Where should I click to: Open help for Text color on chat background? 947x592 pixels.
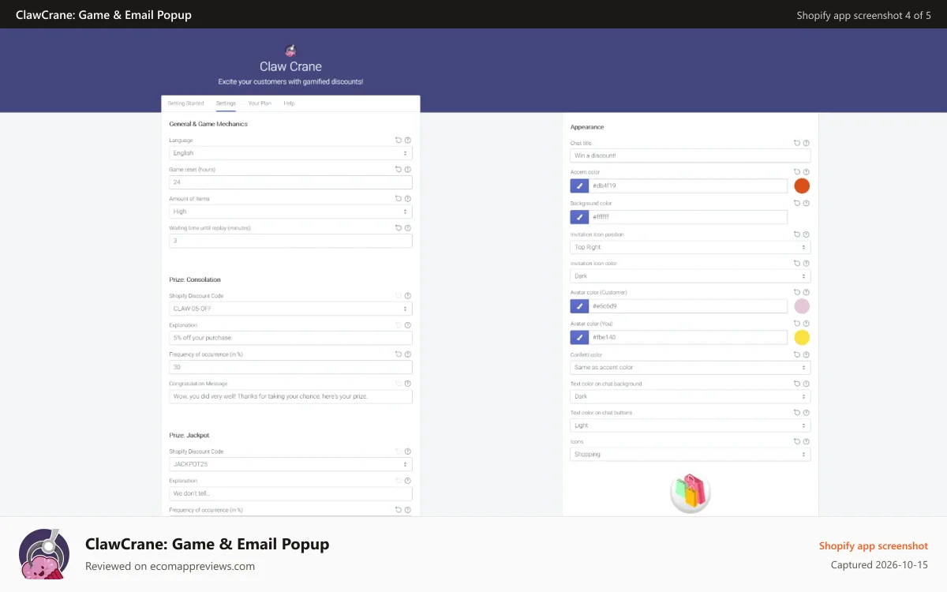click(x=807, y=384)
